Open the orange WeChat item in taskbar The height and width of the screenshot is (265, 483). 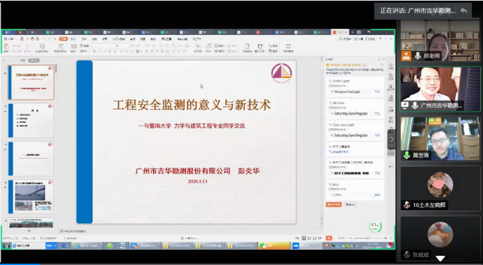(x=274, y=246)
